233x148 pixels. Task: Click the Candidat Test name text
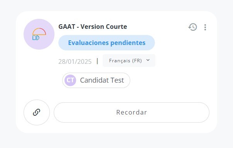(102, 80)
